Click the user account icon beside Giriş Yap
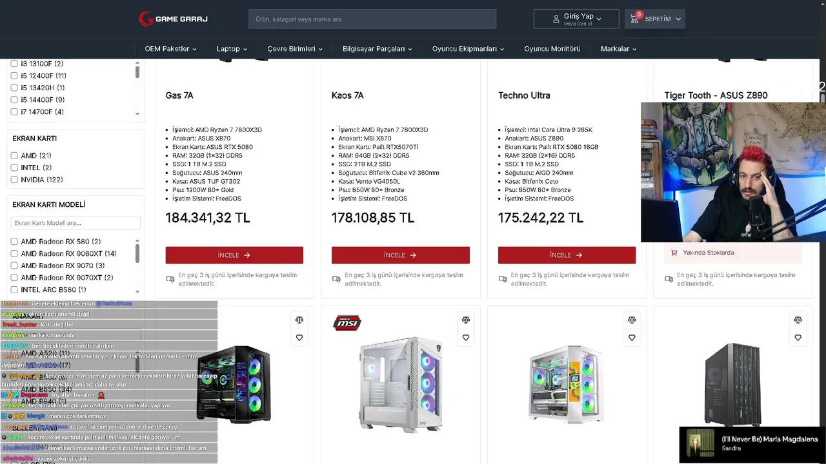826x464 pixels. pyautogui.click(x=556, y=19)
